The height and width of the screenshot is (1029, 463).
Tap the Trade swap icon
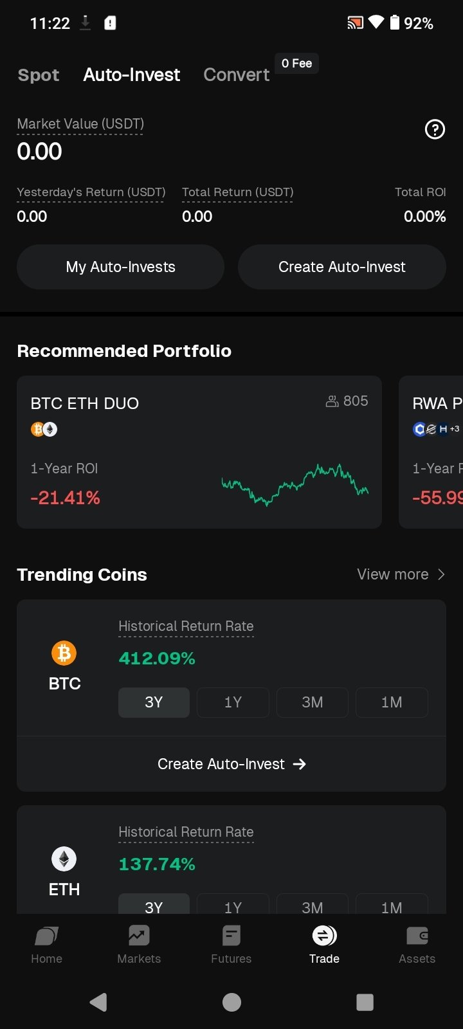pos(324,936)
